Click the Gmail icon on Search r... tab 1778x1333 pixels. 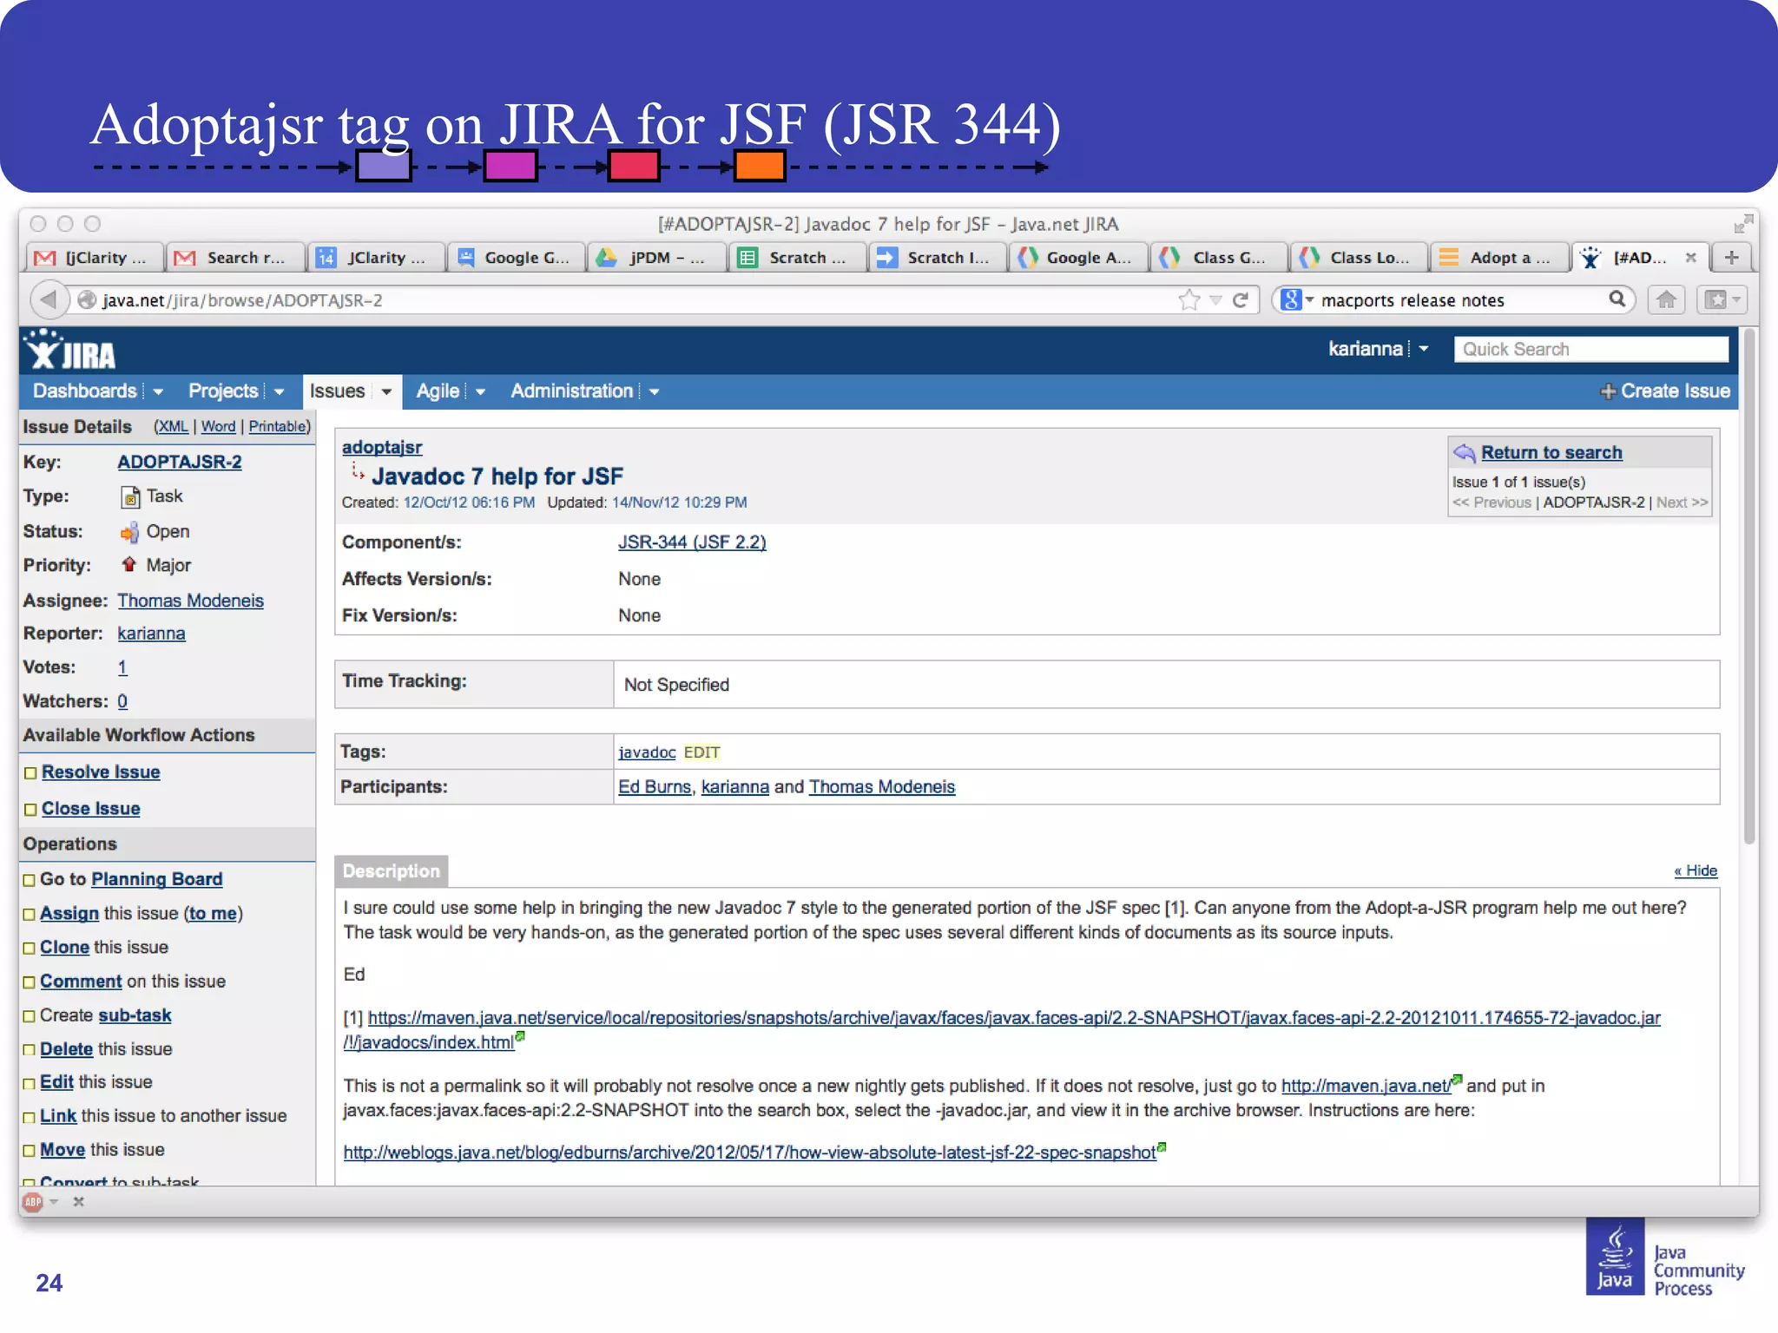tap(185, 258)
